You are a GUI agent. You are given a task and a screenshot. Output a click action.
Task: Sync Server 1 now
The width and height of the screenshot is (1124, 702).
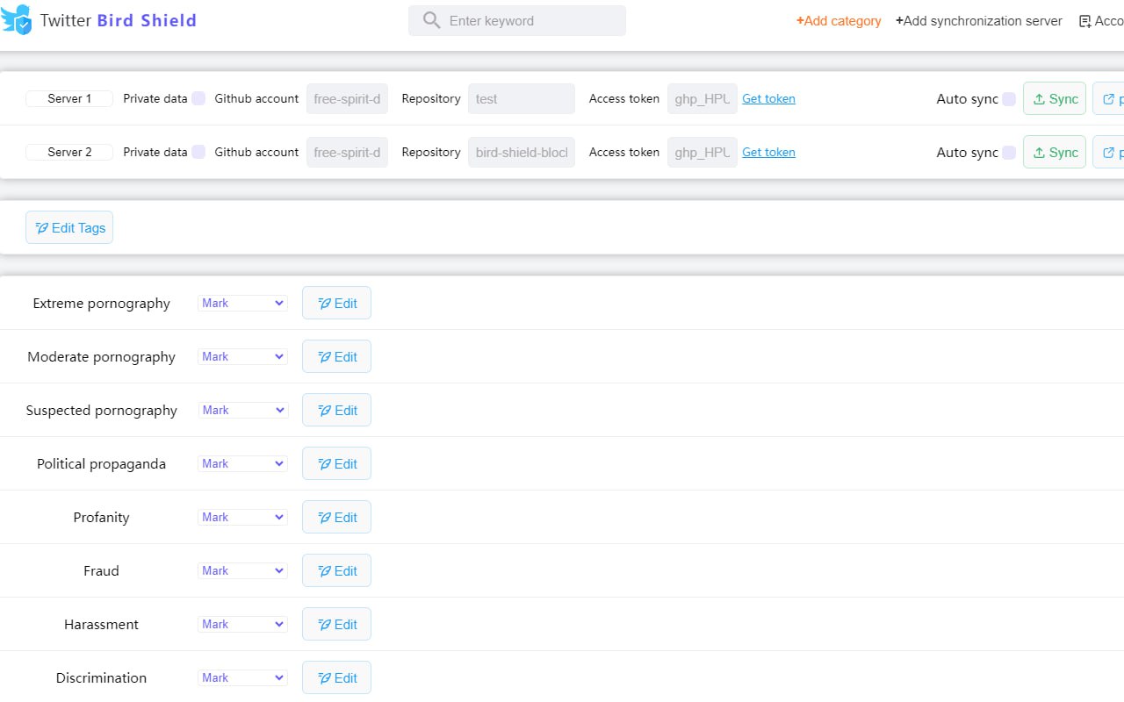1055,99
